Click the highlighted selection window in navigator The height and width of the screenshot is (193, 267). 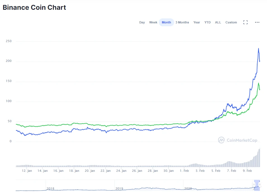[x=257, y=185]
